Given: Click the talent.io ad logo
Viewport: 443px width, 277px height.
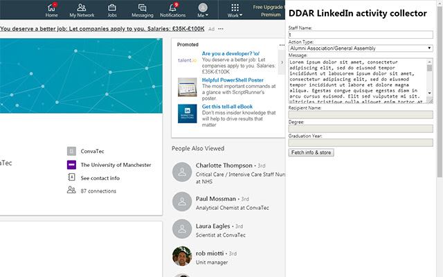Looking at the screenshot, I should pyautogui.click(x=187, y=60).
